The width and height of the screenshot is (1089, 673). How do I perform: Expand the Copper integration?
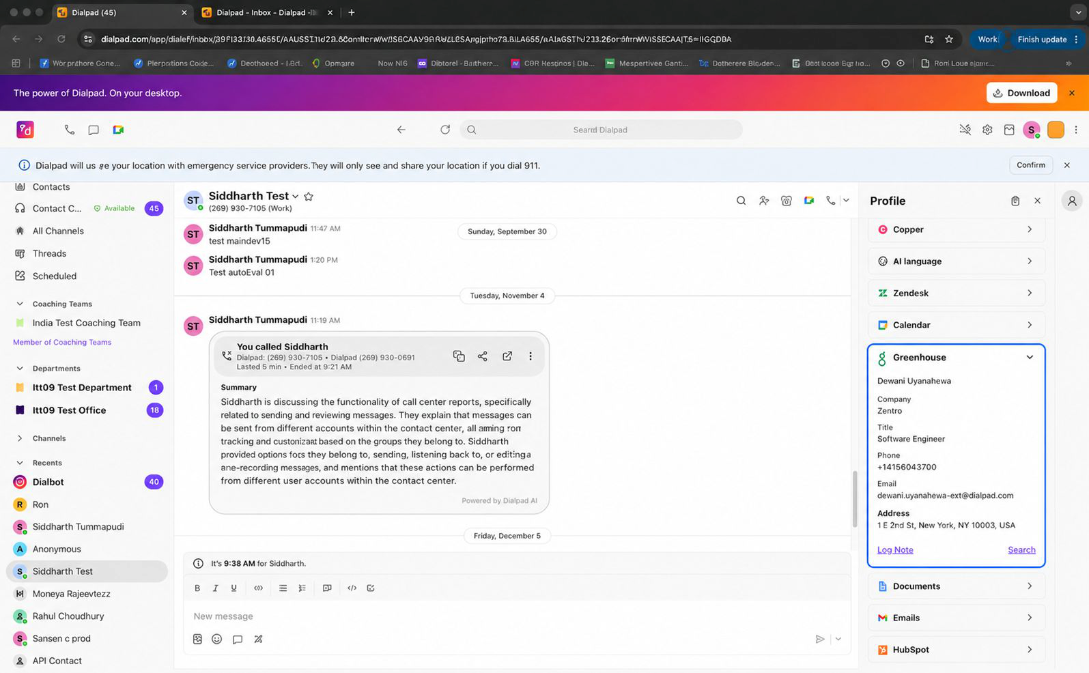tap(957, 229)
